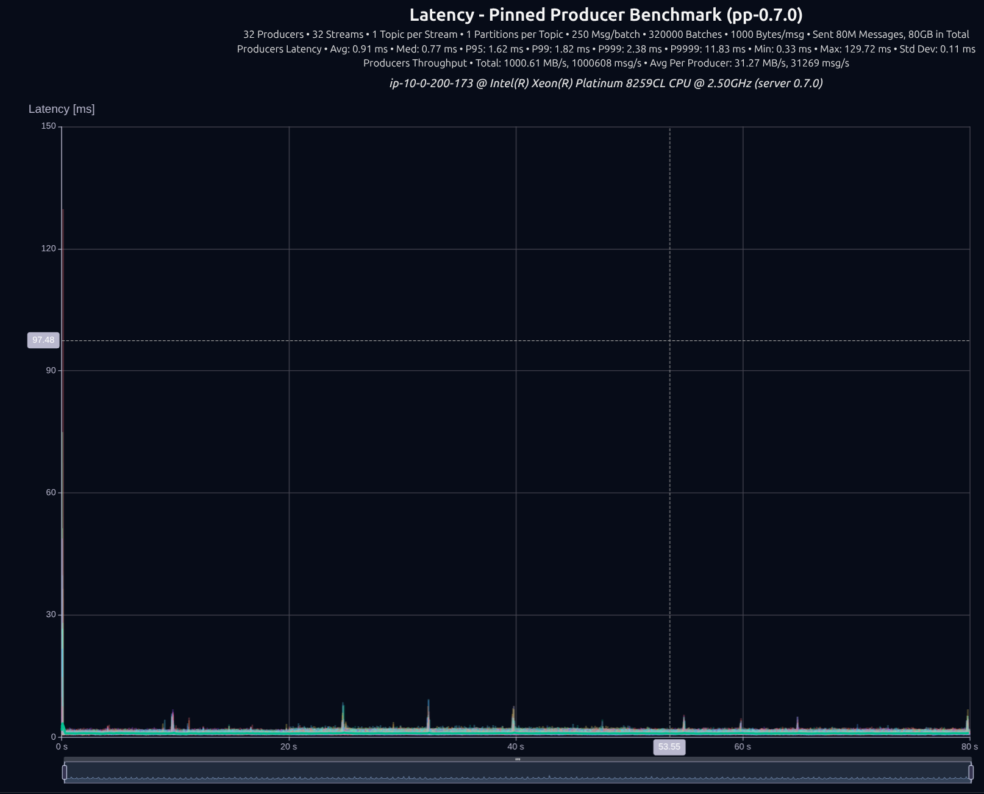Click the 120 y-axis tick label
This screenshot has width=984, height=794.
[49, 249]
